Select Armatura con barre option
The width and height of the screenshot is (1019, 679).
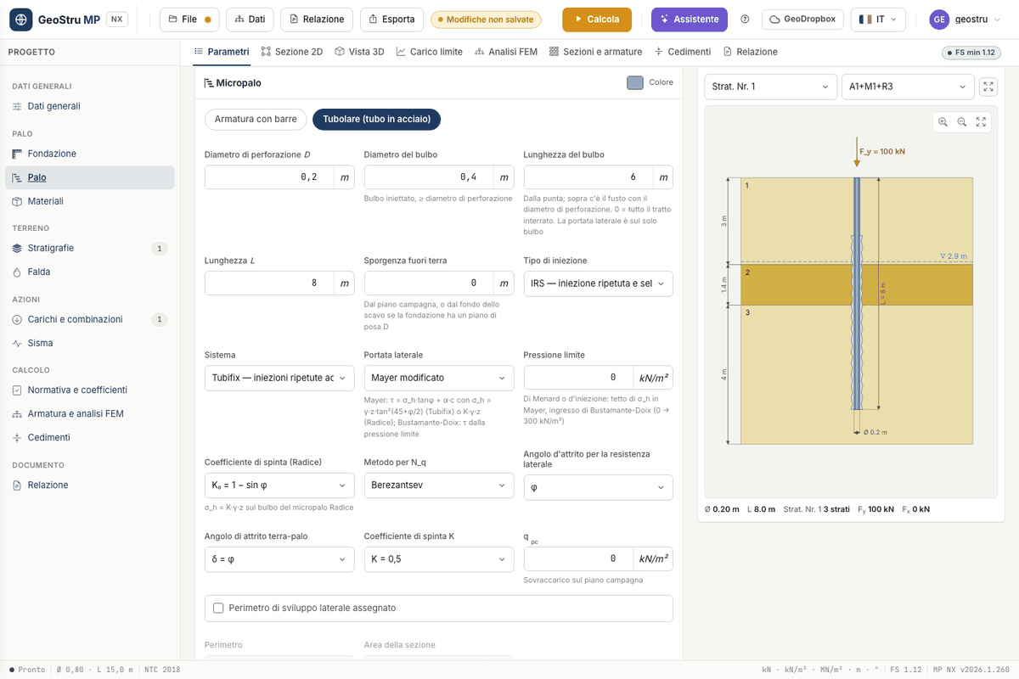coord(256,120)
